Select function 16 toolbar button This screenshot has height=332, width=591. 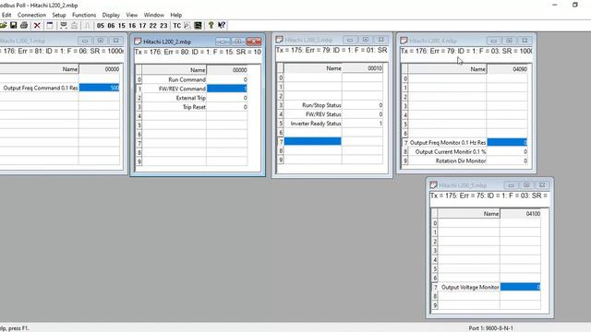(x=132, y=26)
